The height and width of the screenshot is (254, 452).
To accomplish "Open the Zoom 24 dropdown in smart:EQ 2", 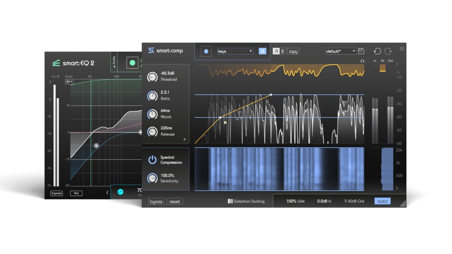I will 69,82.
